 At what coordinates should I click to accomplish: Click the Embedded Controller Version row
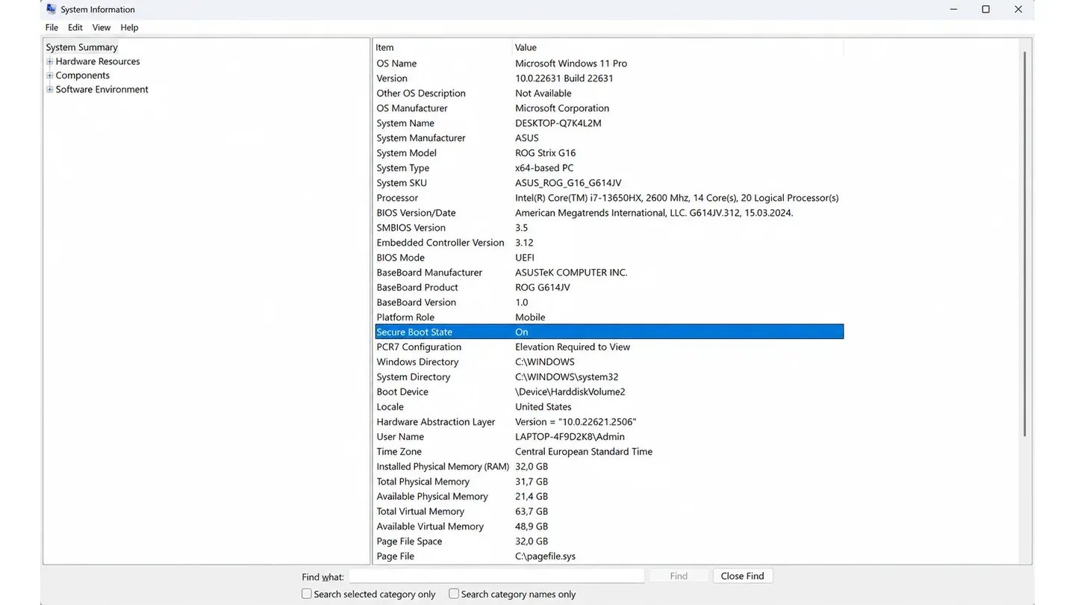609,243
